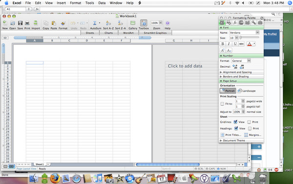The image size is (293, 184).
Task: Open the Charts tab
Action: tap(108, 33)
